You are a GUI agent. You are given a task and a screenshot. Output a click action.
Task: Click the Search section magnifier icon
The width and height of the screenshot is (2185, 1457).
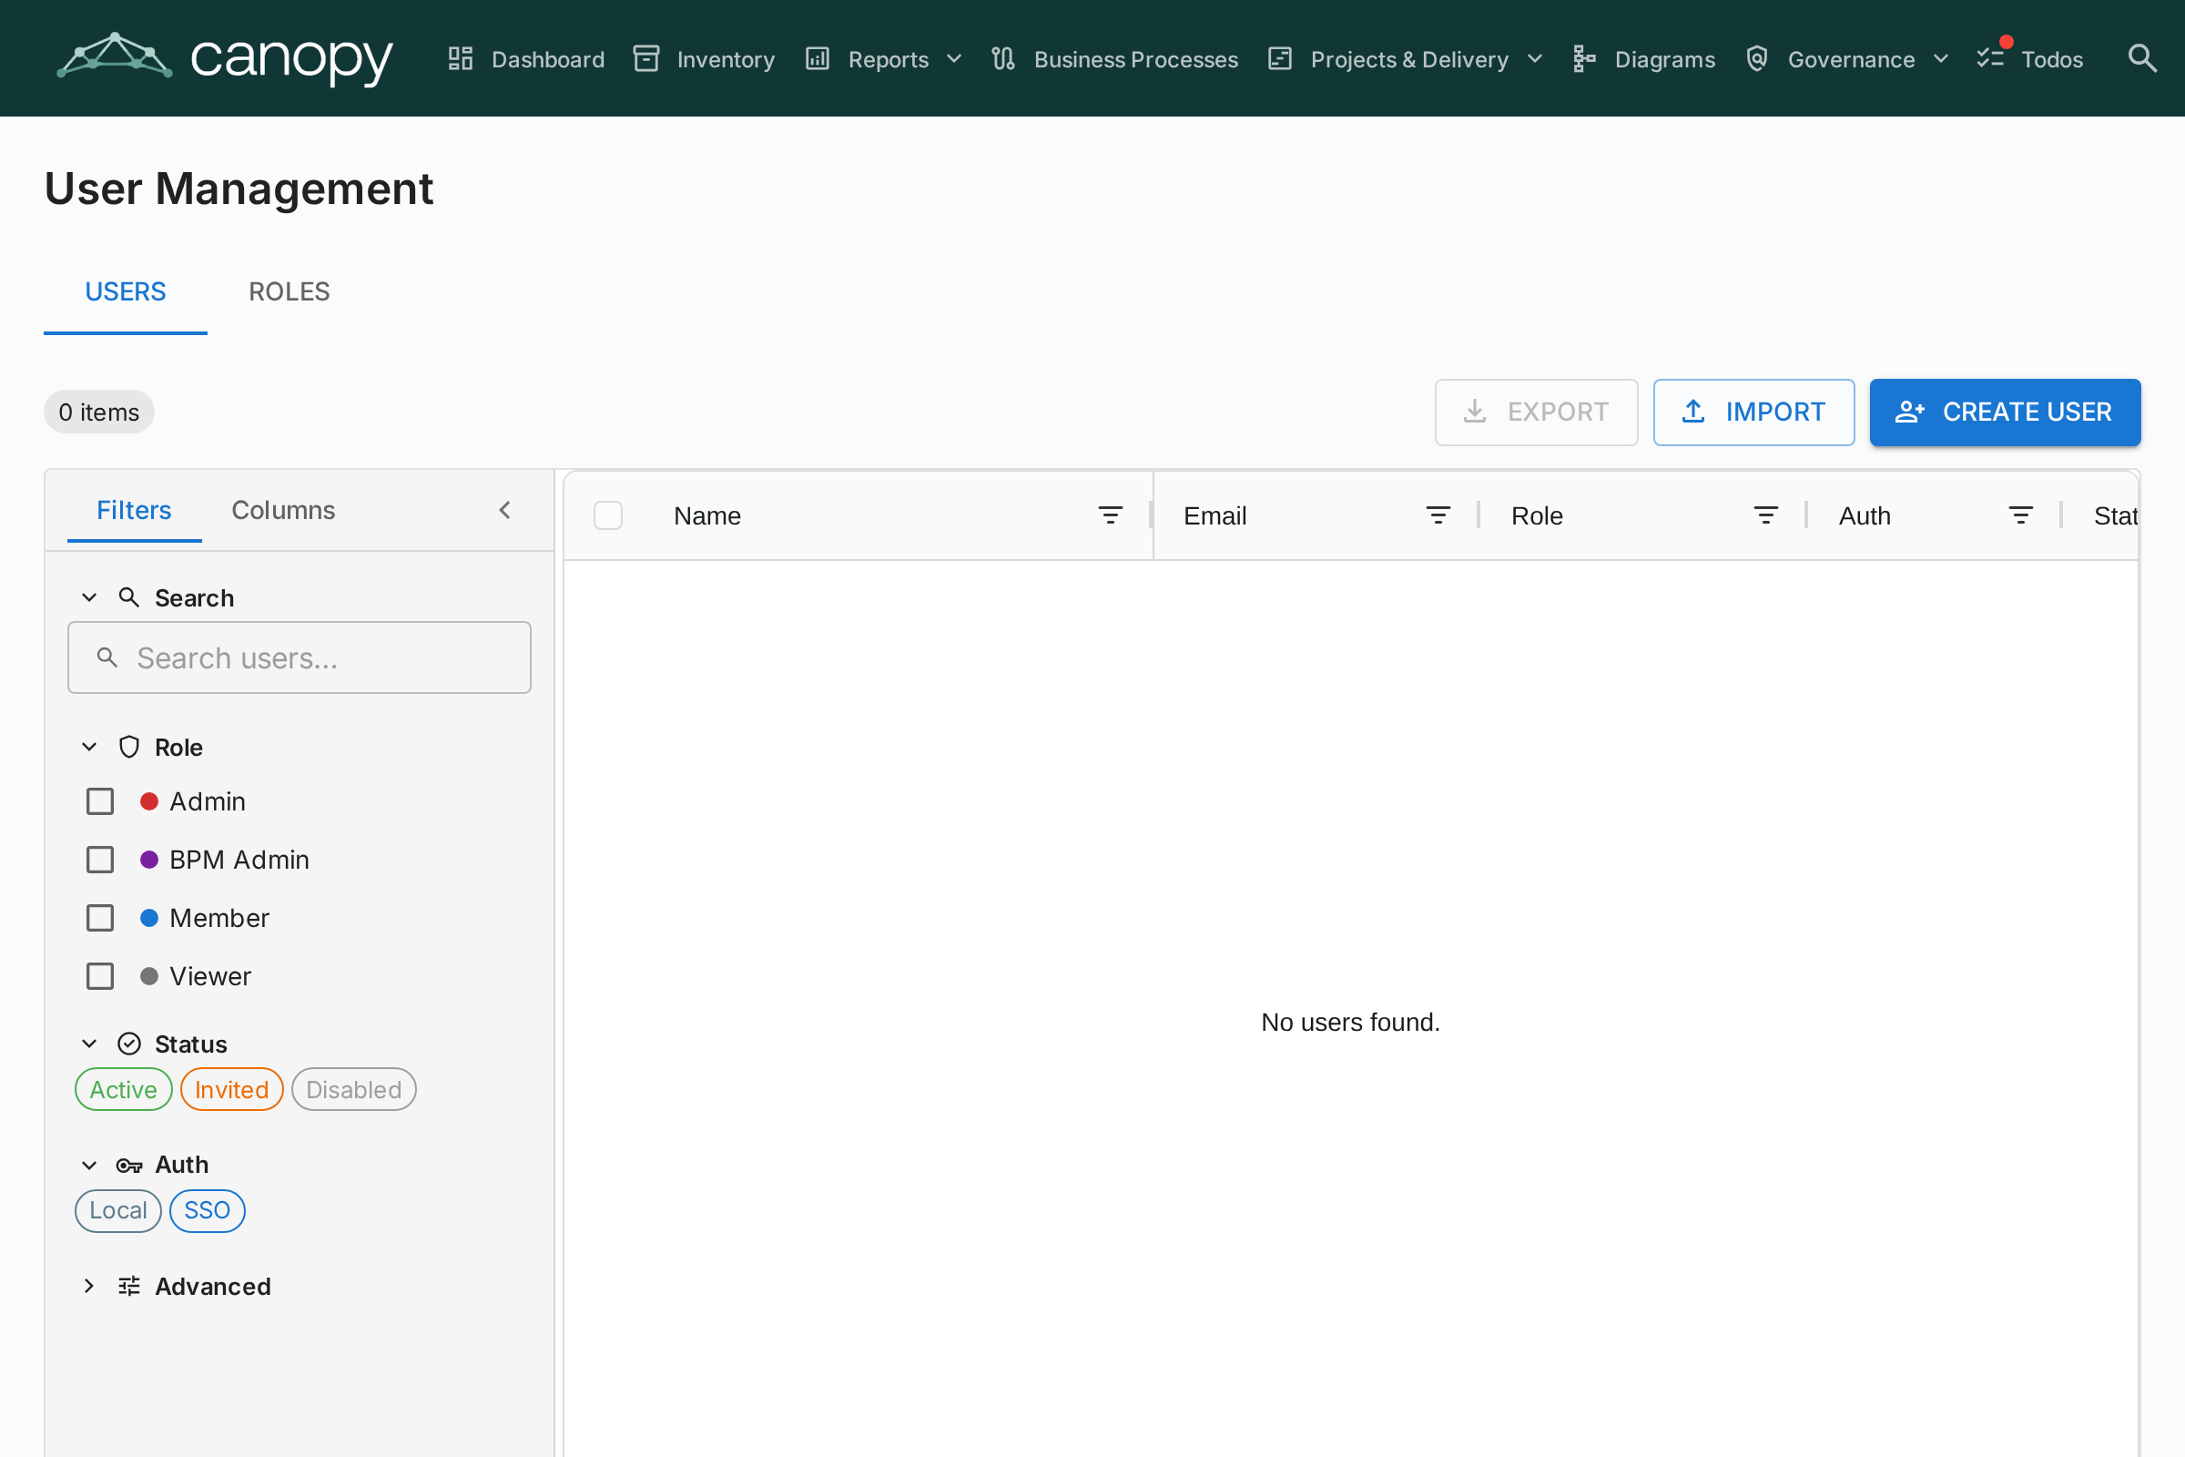[x=129, y=597]
